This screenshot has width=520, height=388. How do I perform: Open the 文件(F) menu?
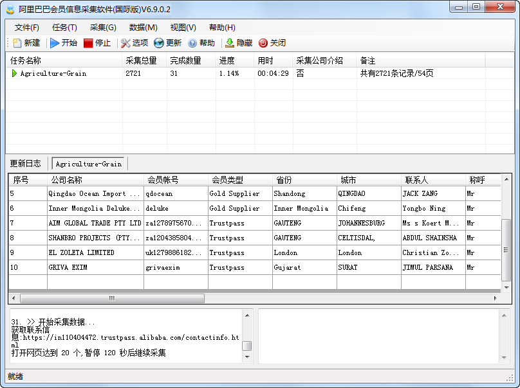[x=27, y=28]
